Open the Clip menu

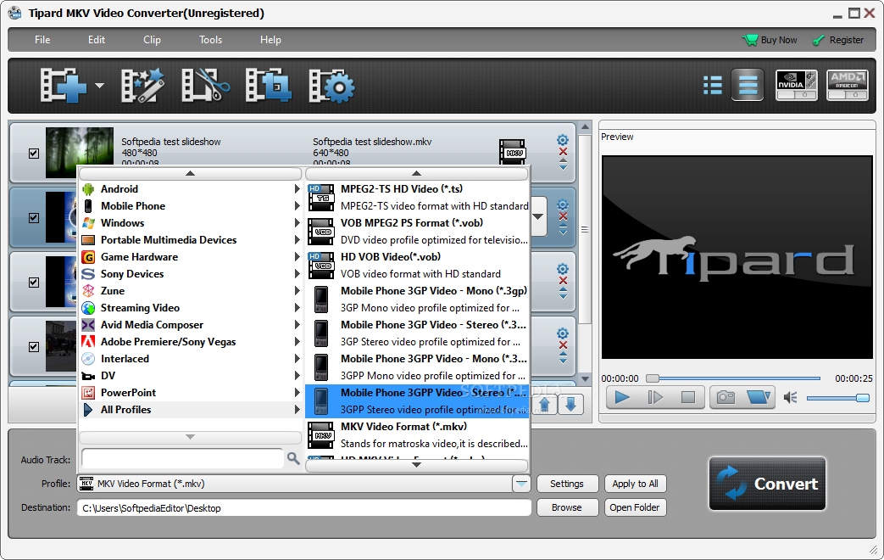click(153, 40)
